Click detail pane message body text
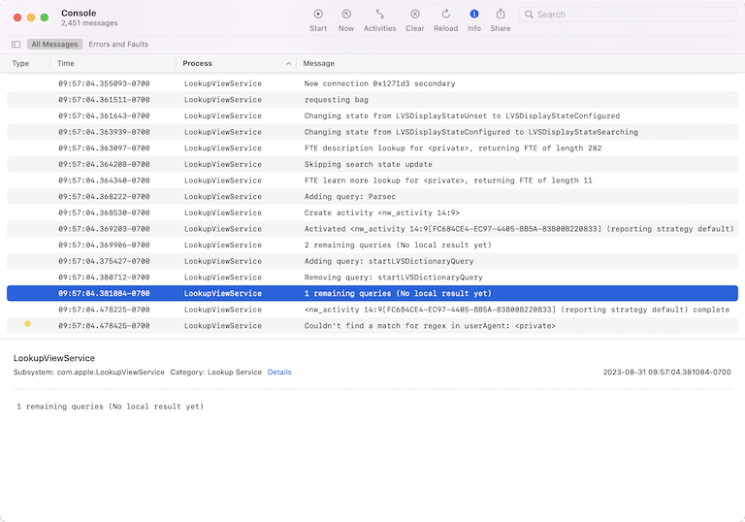 tap(111, 407)
